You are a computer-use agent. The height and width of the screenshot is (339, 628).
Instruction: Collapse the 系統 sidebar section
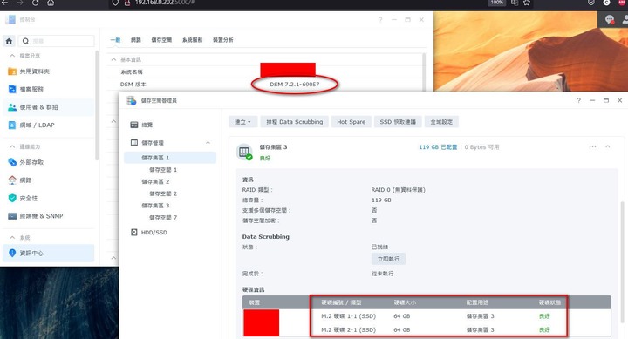pos(12,237)
